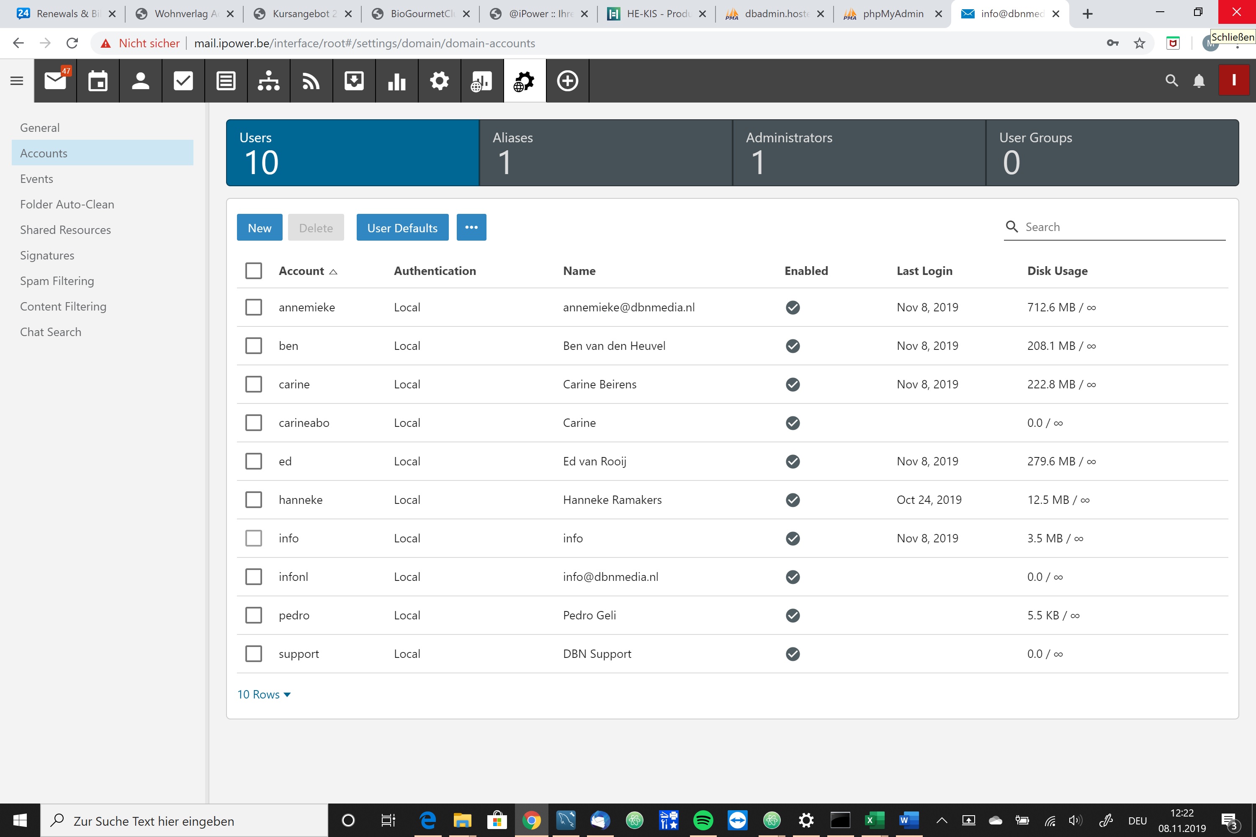Click the New button
The image size is (1256, 837).
260,228
